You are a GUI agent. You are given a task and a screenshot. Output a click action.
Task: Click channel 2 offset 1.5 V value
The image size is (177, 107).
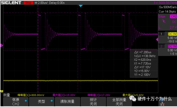tap(173, 54)
